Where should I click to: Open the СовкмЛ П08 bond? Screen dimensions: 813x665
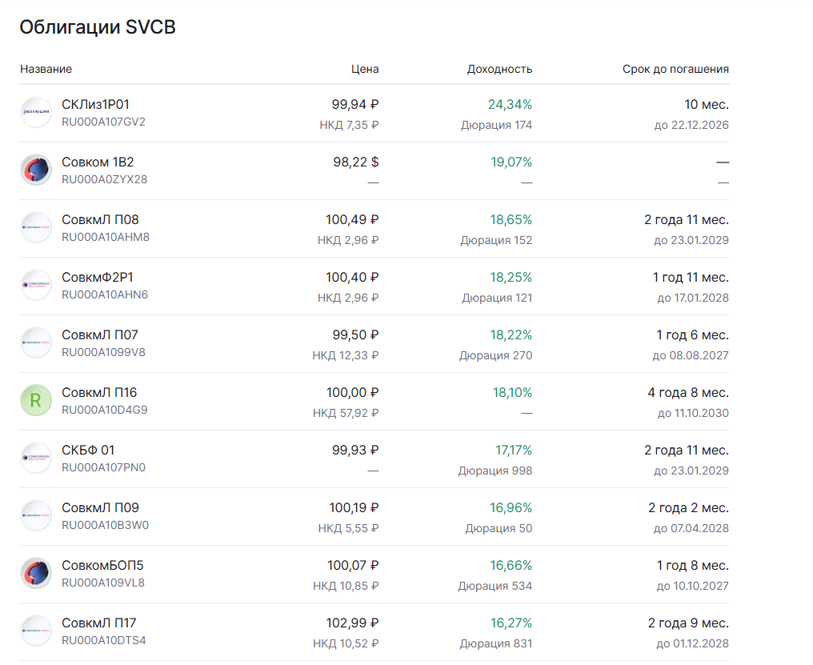pyautogui.click(x=100, y=219)
